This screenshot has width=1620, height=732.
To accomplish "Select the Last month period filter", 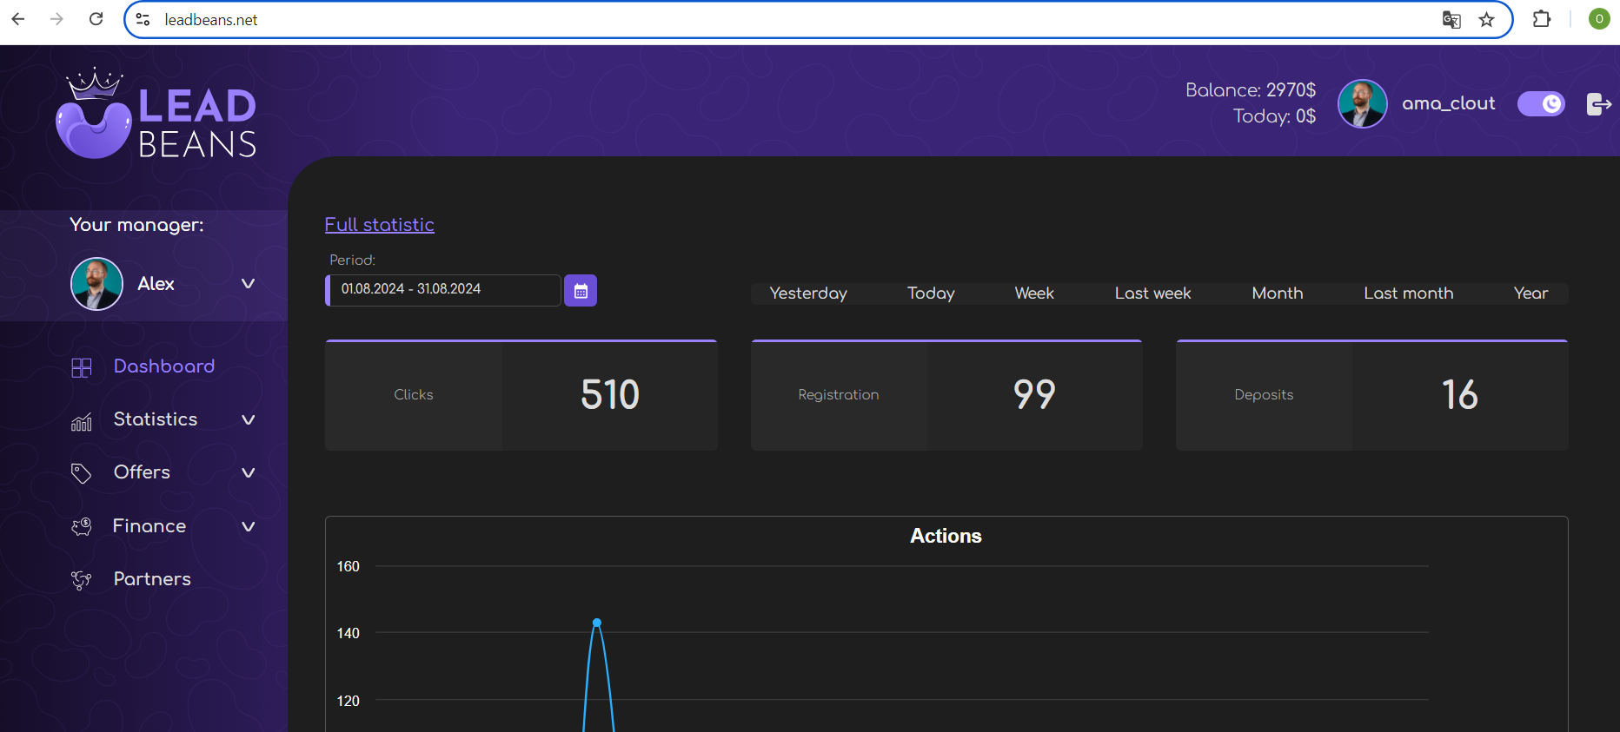I will pyautogui.click(x=1408, y=293).
